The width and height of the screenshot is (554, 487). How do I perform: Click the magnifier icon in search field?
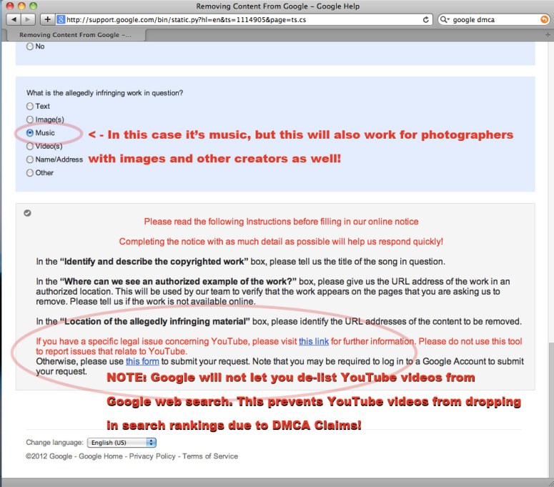(445, 19)
